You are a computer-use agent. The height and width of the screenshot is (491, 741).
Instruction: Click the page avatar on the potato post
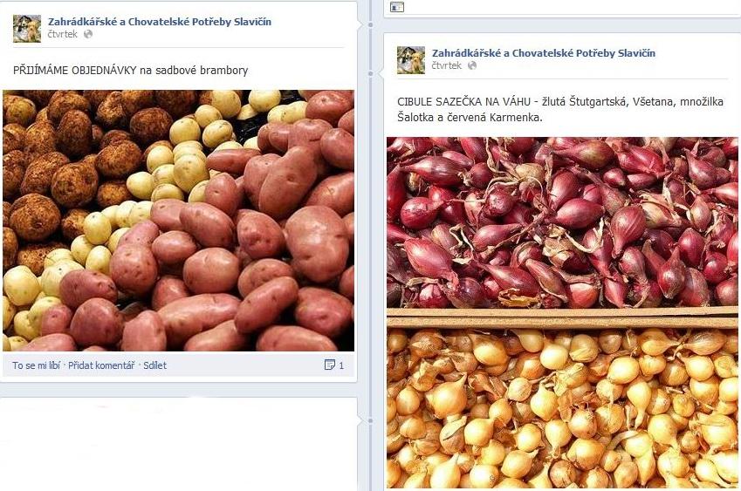click(x=27, y=29)
